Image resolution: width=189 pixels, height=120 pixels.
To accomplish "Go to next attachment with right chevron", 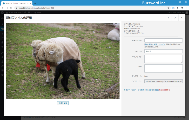I will [175, 18].
